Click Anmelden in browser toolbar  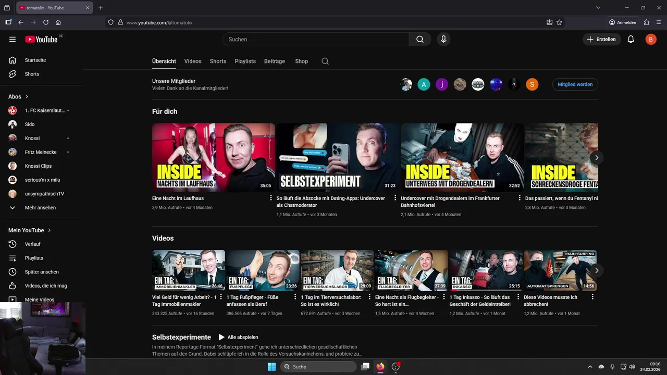coord(623,22)
